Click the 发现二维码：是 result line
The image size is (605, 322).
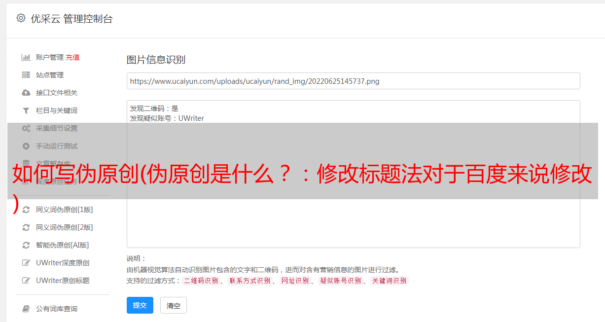(x=154, y=108)
